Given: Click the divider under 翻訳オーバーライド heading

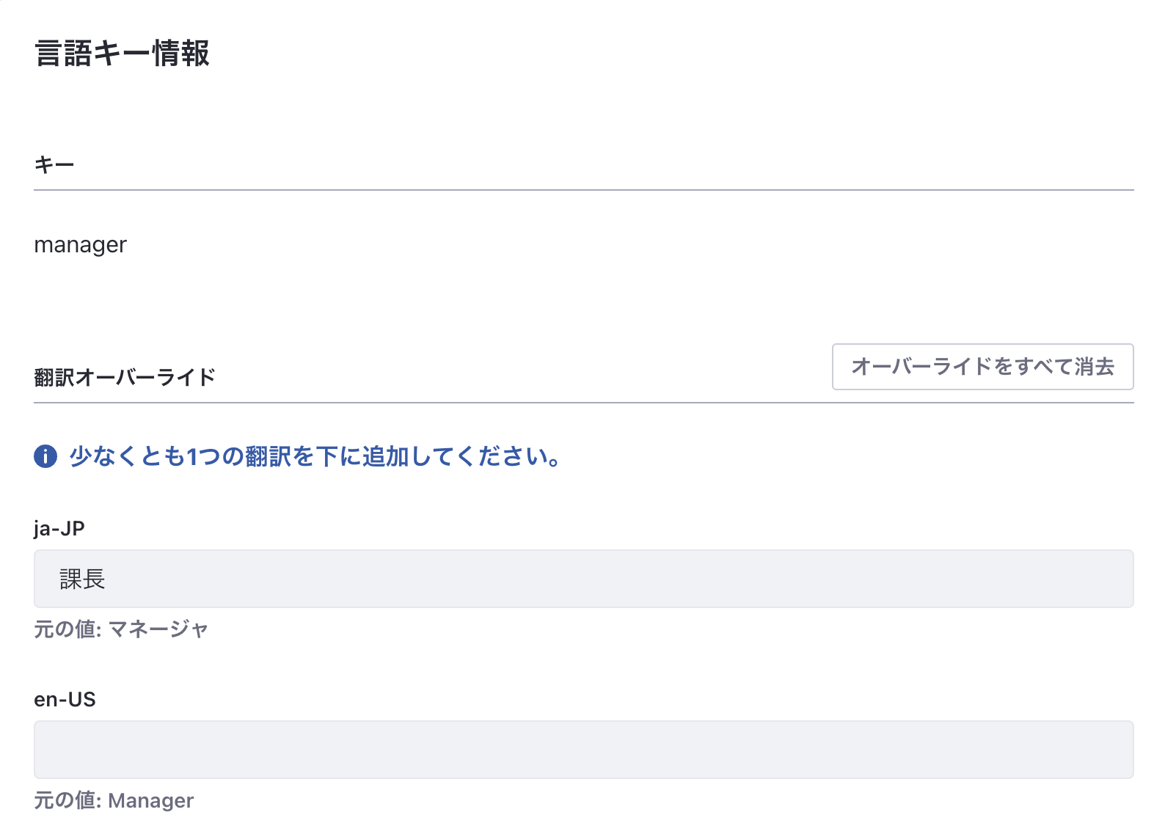Looking at the screenshot, I should (x=583, y=403).
